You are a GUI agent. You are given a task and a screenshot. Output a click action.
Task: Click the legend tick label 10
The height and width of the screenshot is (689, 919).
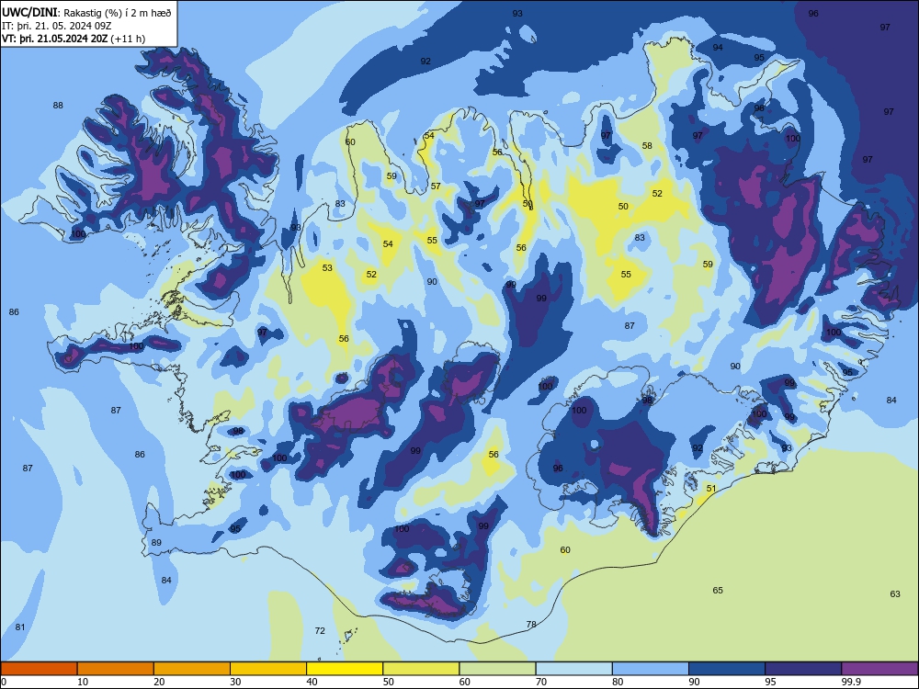tap(83, 682)
